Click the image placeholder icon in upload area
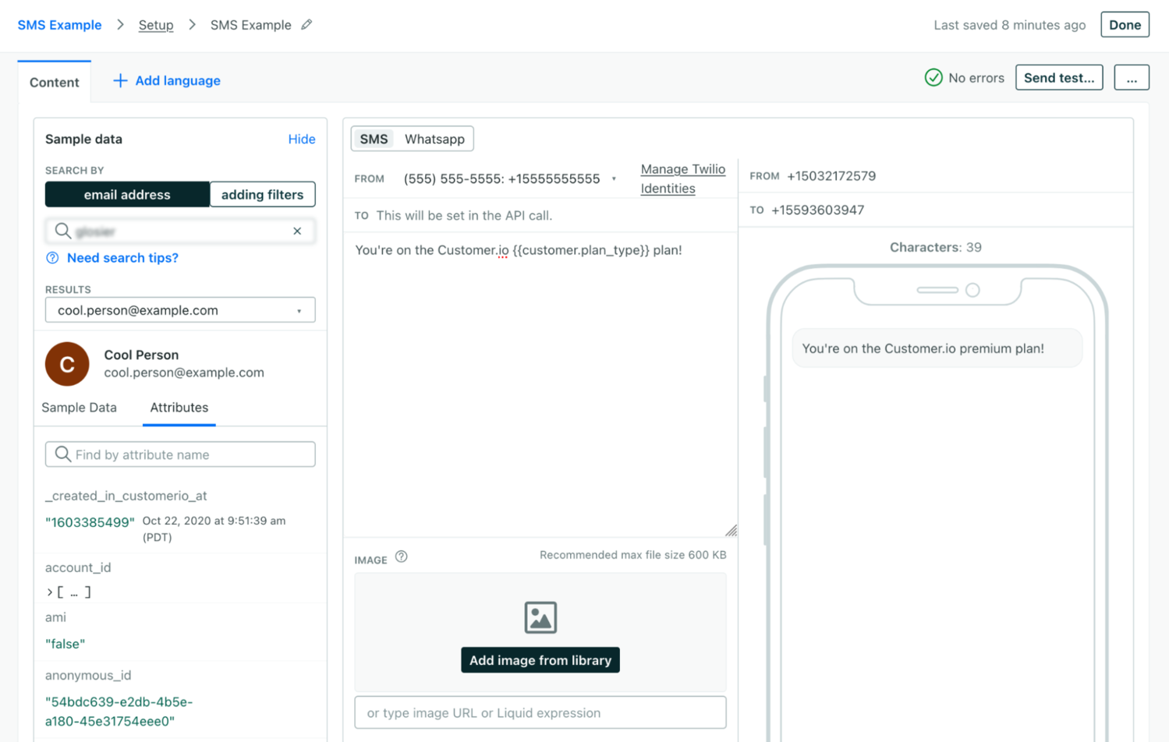1169x742 pixels. 540,617
